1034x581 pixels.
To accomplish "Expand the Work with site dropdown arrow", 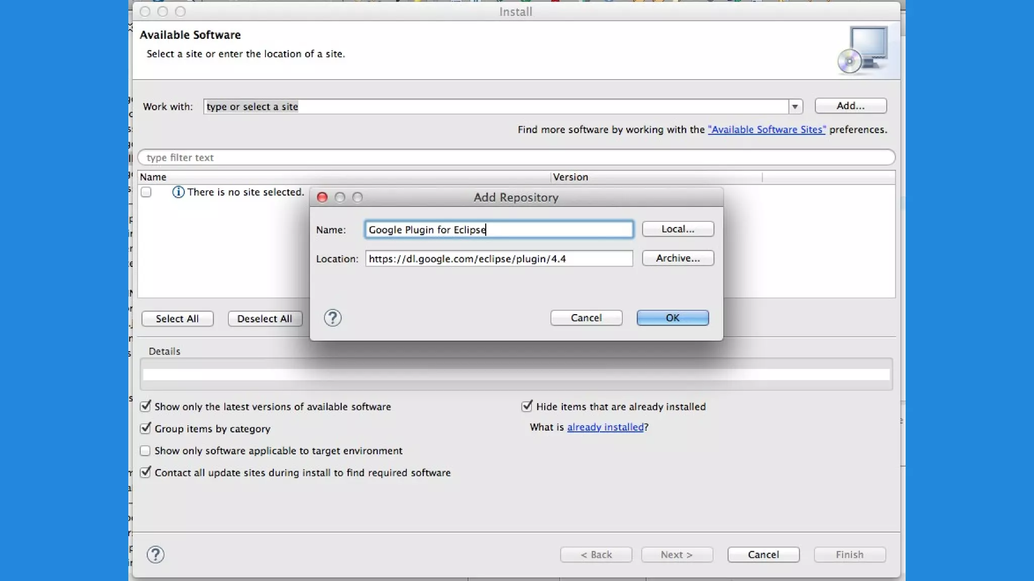I will (795, 106).
